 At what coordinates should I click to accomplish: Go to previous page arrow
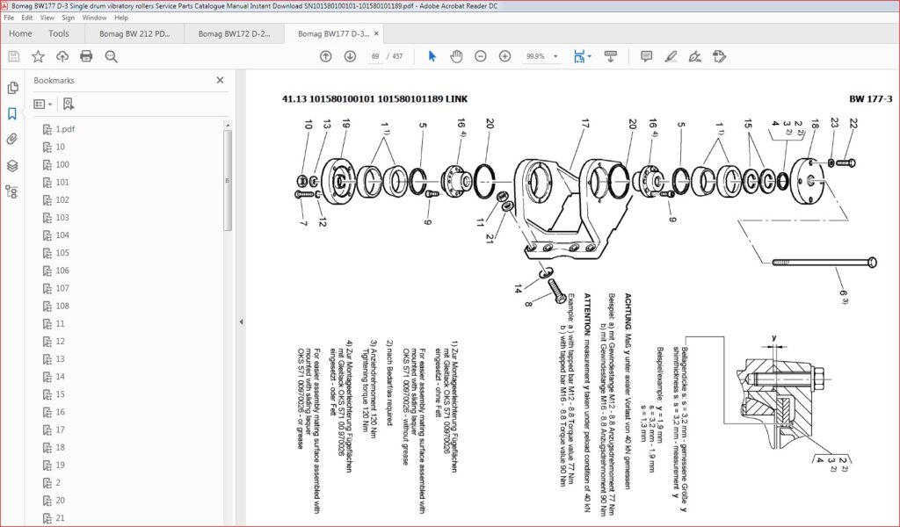[325, 56]
